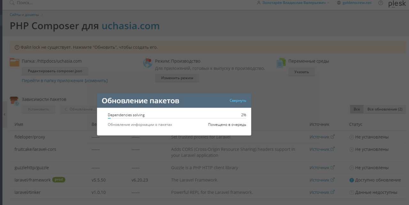This screenshot has width=409, height=205.
Task: Open Источник link for guzzlehttp/guzzle
Action: tap(322, 168)
